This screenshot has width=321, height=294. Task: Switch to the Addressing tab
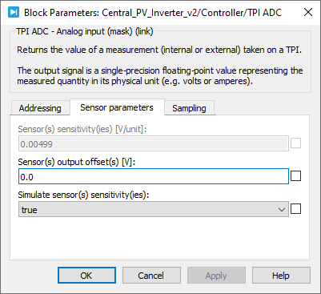pos(40,108)
